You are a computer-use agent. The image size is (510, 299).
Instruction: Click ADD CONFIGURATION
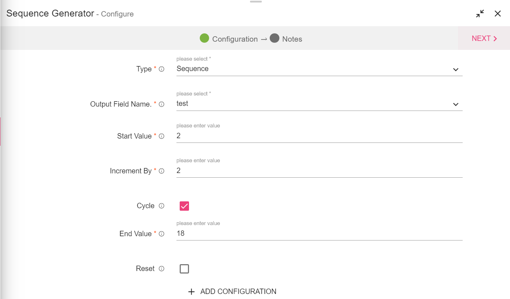coord(232,291)
